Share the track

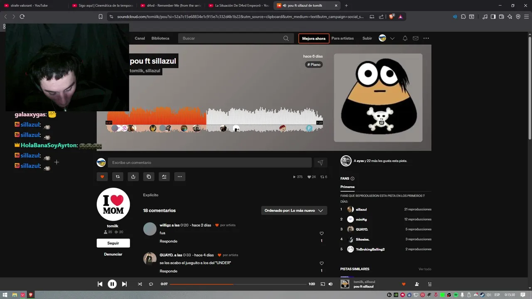(x=133, y=176)
